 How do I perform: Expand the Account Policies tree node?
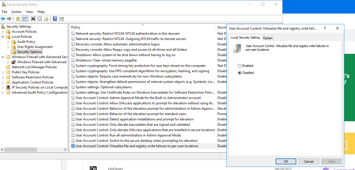3,32
